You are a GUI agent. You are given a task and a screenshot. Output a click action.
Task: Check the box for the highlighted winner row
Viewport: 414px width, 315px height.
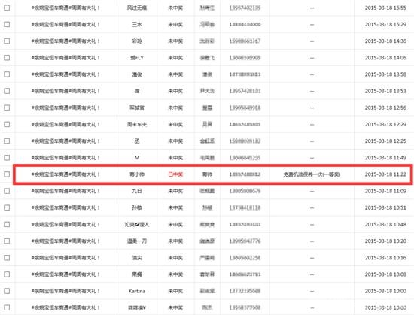coord(7,174)
